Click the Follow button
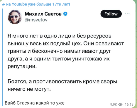The height and width of the screenshot is (108, 137). click(x=111, y=14)
